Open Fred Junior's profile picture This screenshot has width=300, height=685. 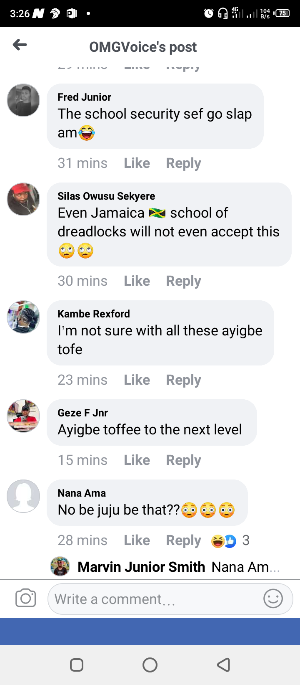click(23, 100)
